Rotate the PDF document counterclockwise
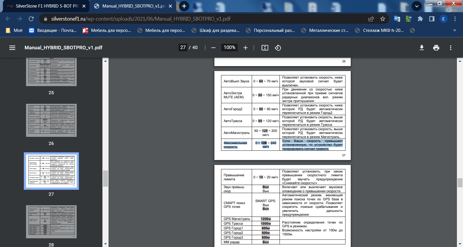The height and width of the screenshot is (247, 463). pyautogui.click(x=278, y=48)
